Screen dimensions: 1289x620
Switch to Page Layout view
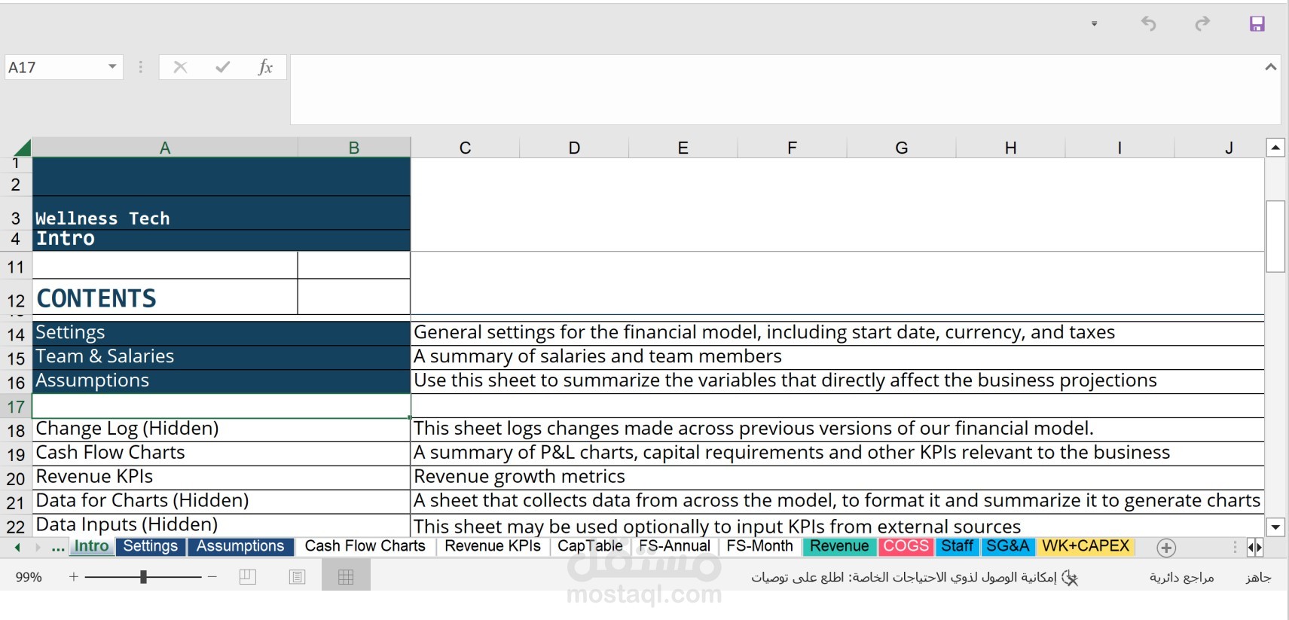click(x=297, y=577)
